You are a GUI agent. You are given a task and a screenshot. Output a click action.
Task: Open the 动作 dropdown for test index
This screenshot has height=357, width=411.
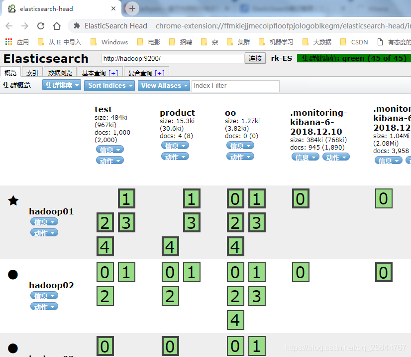[x=110, y=160]
